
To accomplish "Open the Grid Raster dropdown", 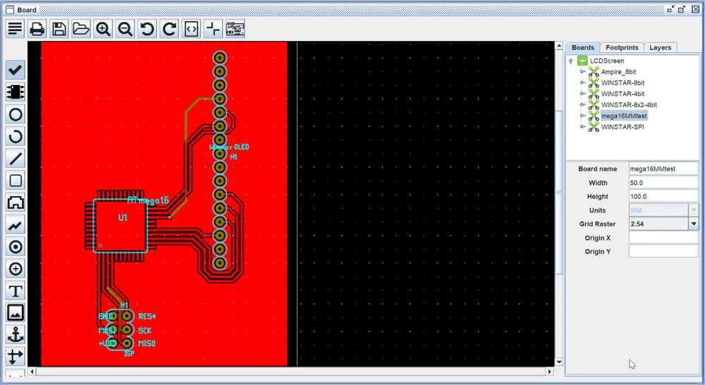I will coord(693,224).
